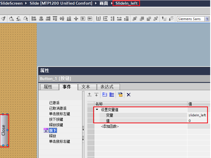Open the Siemens Sans font dropdown
This screenshot has height=158, width=211.
pyautogui.click(x=207, y=19)
